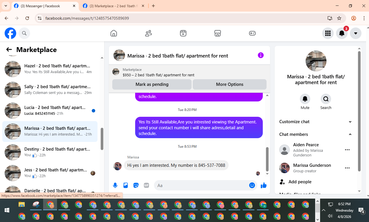Open the Facebook search box icon
The width and height of the screenshot is (369, 222).
click(x=24, y=33)
